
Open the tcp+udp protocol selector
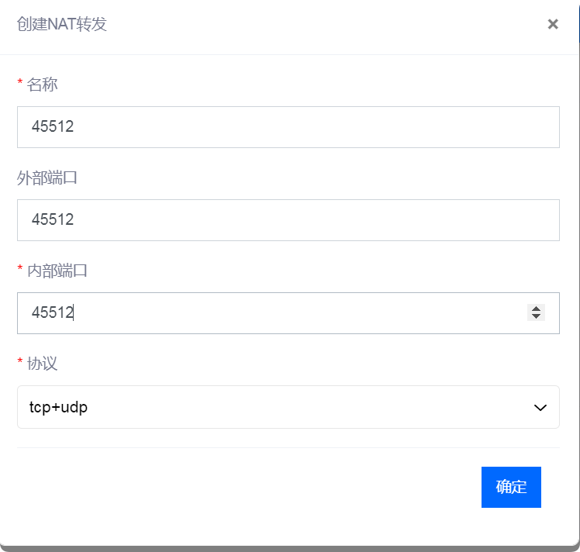[x=288, y=407]
